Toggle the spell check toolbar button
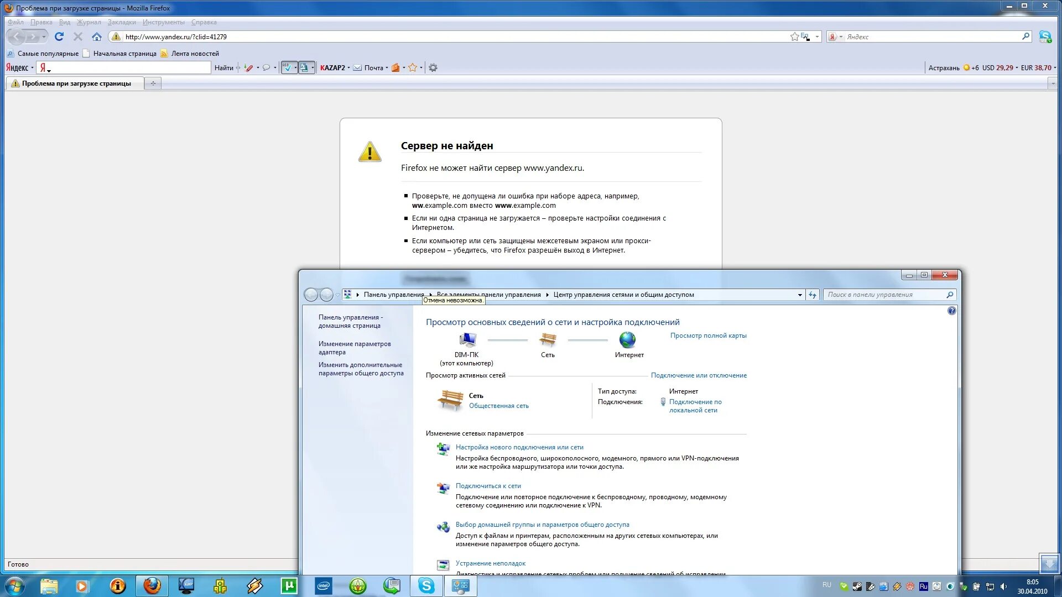 point(287,67)
